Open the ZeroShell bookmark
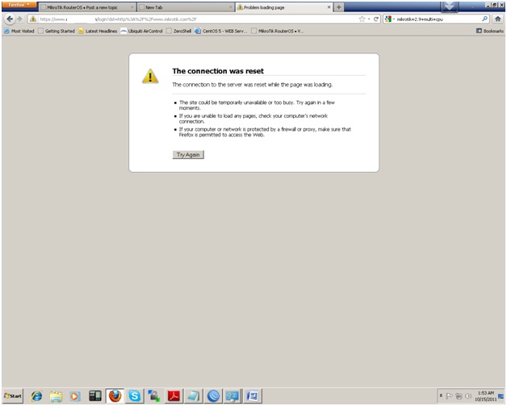 point(178,31)
